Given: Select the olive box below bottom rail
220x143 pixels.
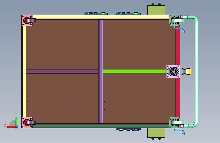Looking at the screenshot, I should [156, 133].
